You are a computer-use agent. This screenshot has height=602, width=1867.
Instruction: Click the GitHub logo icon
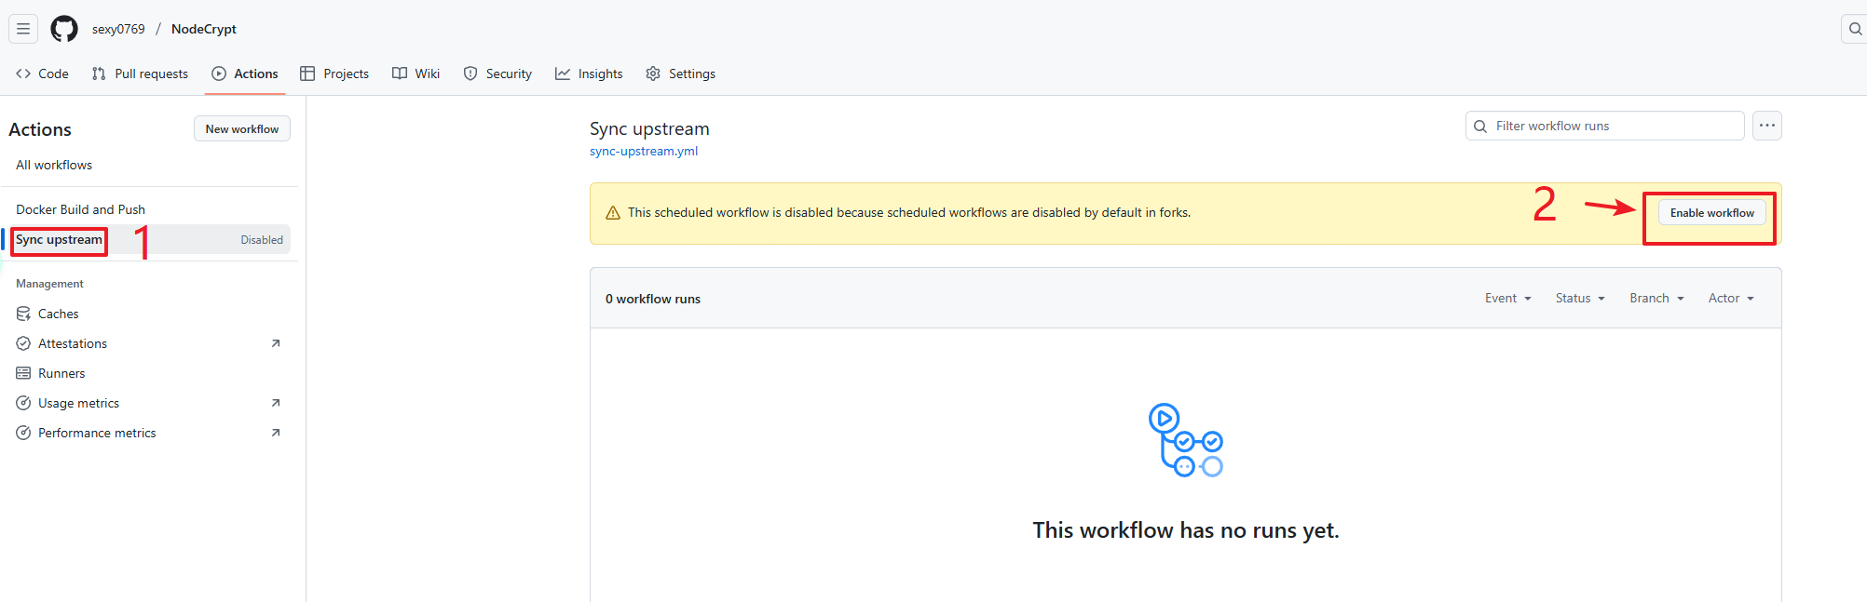point(64,29)
